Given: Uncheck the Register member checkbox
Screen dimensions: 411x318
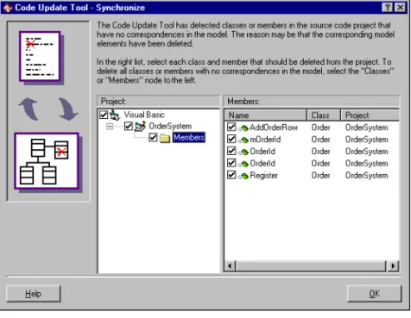Looking at the screenshot, I should pos(231,175).
